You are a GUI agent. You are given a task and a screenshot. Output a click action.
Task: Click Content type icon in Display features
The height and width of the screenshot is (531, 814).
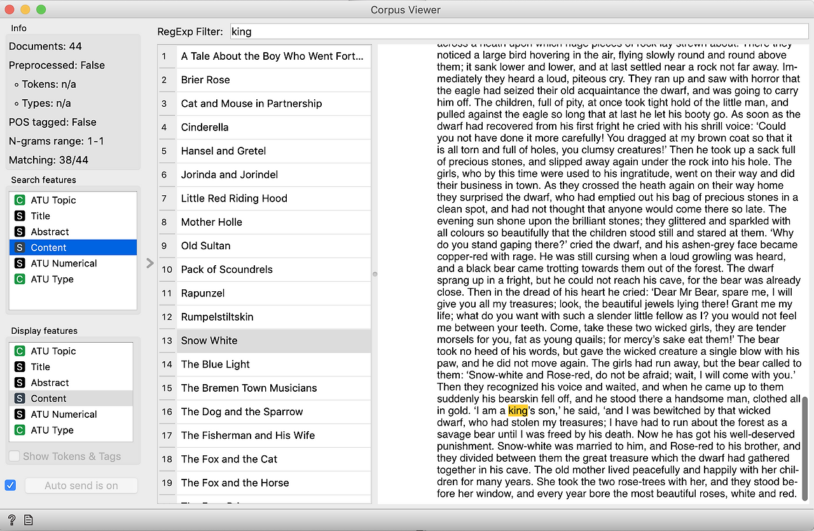[20, 399]
